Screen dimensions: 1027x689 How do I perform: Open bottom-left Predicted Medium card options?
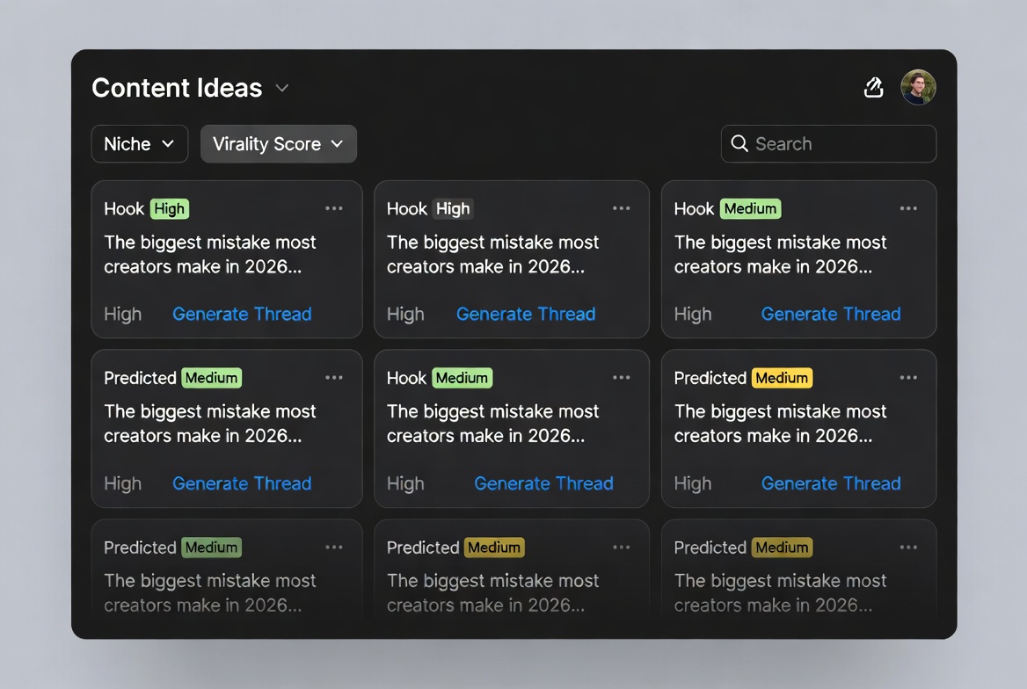pyautogui.click(x=334, y=548)
